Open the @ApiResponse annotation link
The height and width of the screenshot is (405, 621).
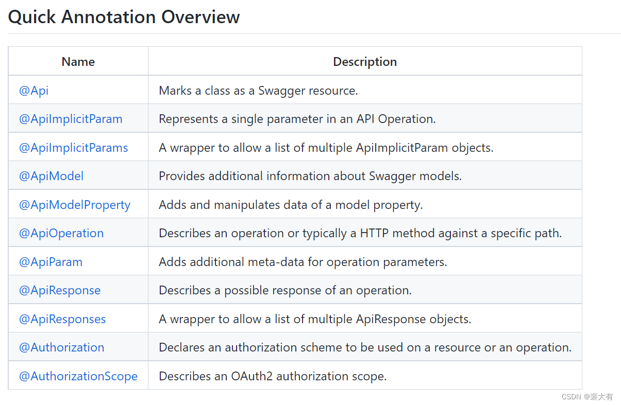click(x=60, y=290)
